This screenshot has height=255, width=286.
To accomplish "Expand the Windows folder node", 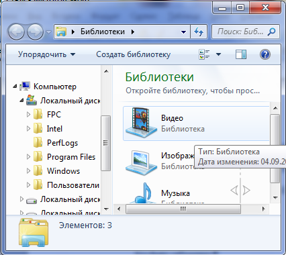I will (x=28, y=171).
